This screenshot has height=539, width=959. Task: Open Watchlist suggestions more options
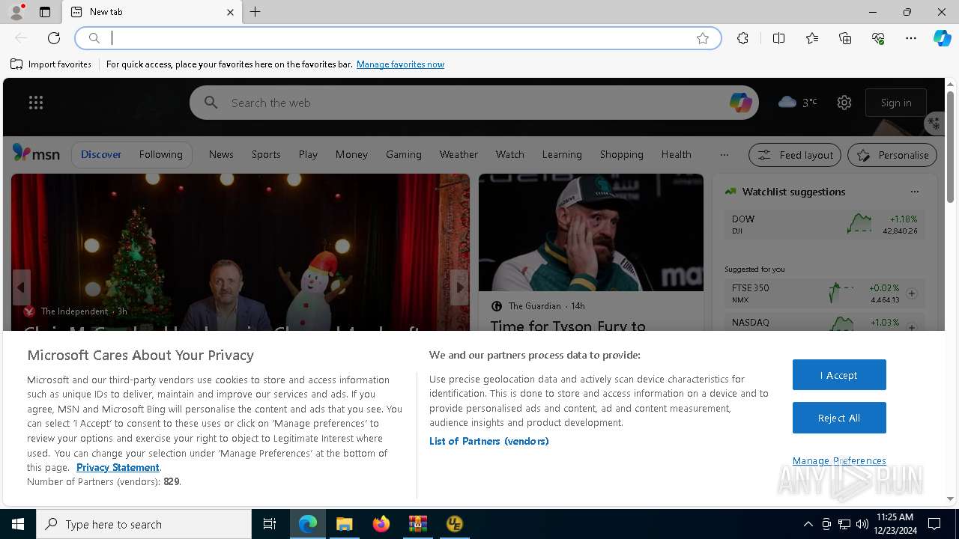click(914, 192)
